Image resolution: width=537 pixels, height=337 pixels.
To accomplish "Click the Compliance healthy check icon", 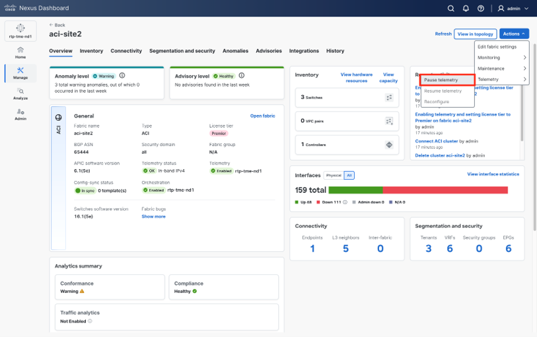I will point(195,291).
